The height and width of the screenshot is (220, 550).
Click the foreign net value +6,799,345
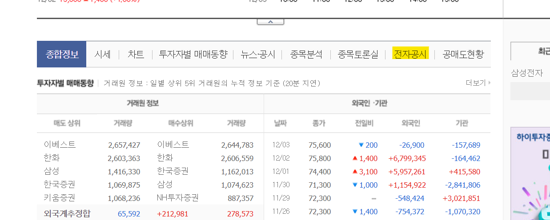407,158
